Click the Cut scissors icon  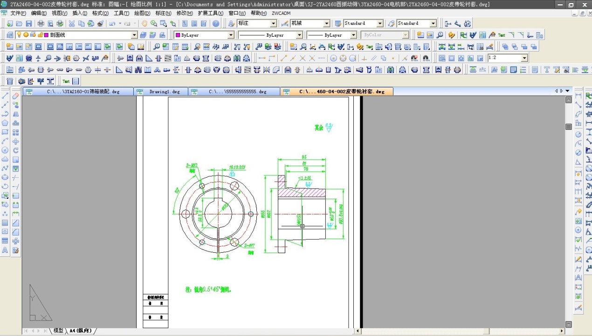(x=72, y=23)
